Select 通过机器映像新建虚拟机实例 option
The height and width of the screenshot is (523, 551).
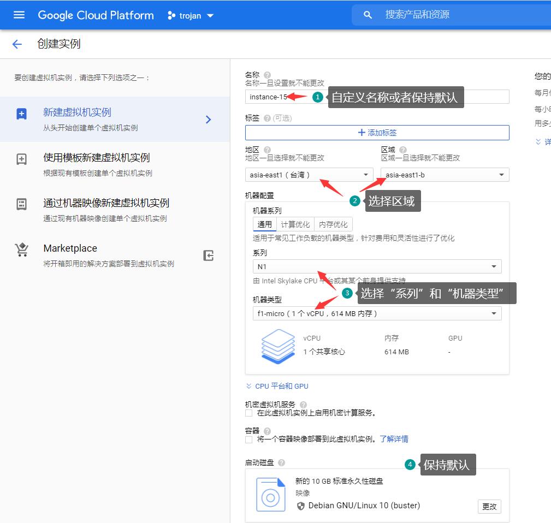pos(115,210)
